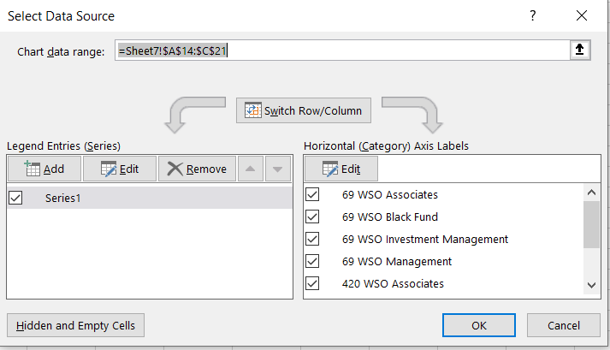The image size is (610, 350).
Task: Open the dialog Help question mark
Action: click(x=533, y=16)
